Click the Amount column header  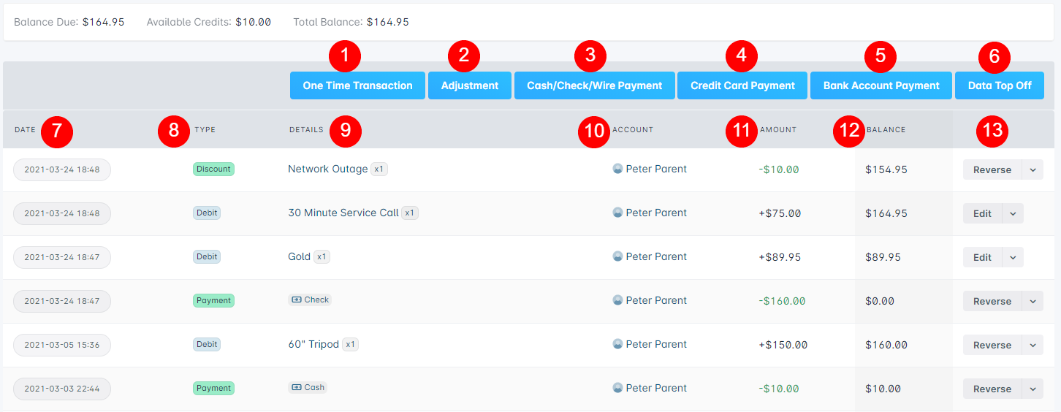pyautogui.click(x=778, y=130)
